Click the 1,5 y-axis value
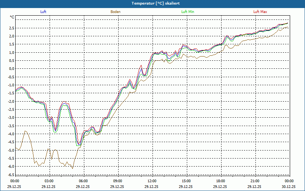 (12, 44)
